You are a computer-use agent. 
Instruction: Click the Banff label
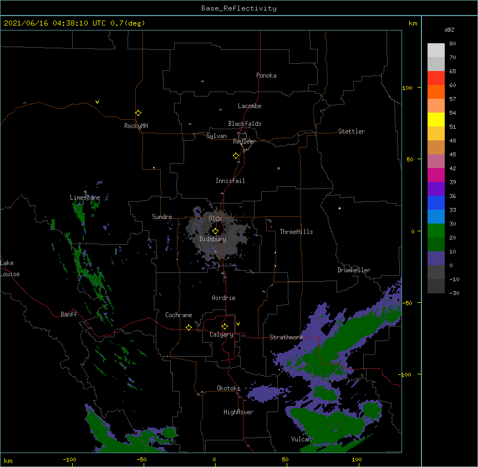coord(69,314)
